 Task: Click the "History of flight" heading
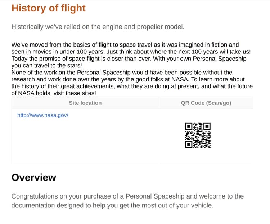point(49,8)
